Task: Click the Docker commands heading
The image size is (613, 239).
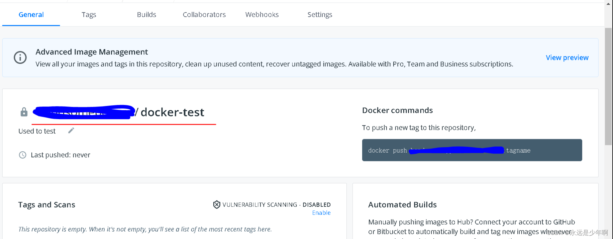Action: click(397, 110)
